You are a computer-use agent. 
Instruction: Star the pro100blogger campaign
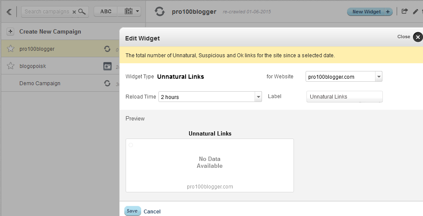coord(11,49)
